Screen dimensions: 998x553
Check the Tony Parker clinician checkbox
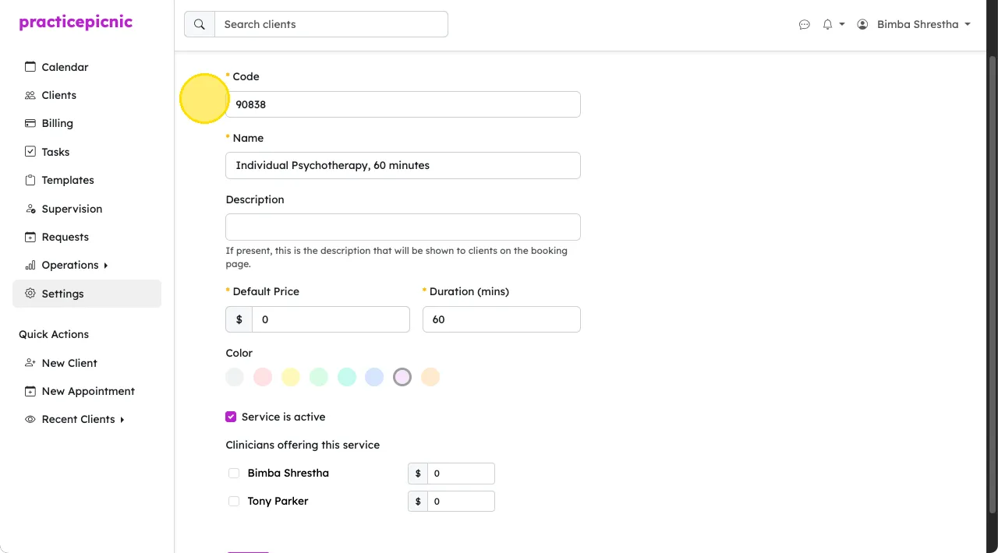click(234, 501)
